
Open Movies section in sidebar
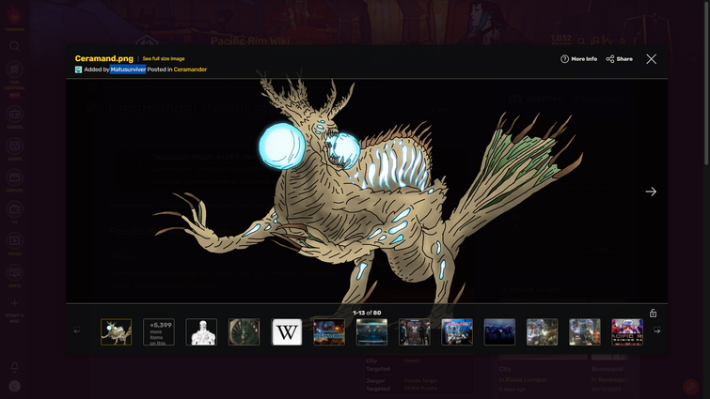(x=14, y=181)
